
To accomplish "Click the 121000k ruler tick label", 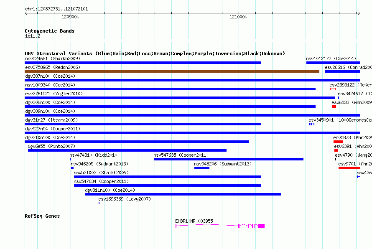I will pyautogui.click(x=238, y=17).
